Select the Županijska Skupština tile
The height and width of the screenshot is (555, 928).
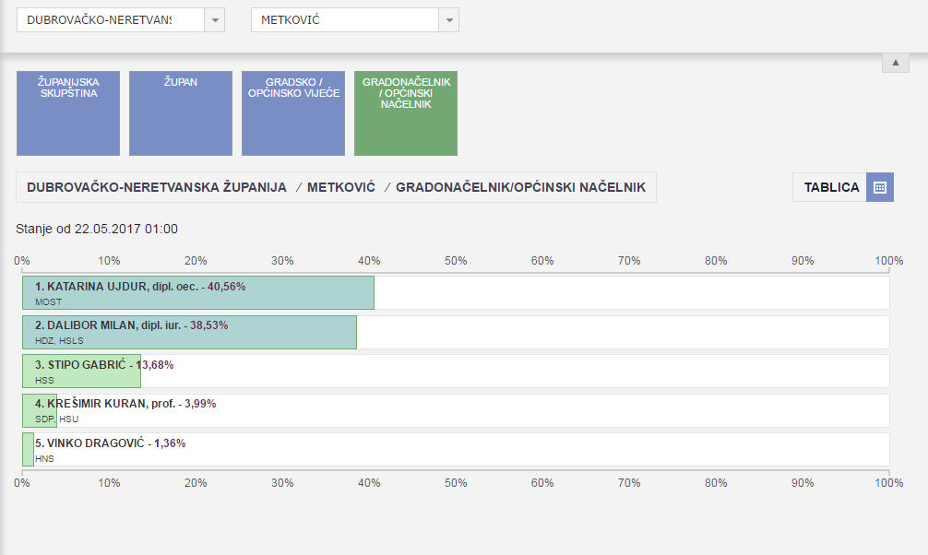click(68, 113)
